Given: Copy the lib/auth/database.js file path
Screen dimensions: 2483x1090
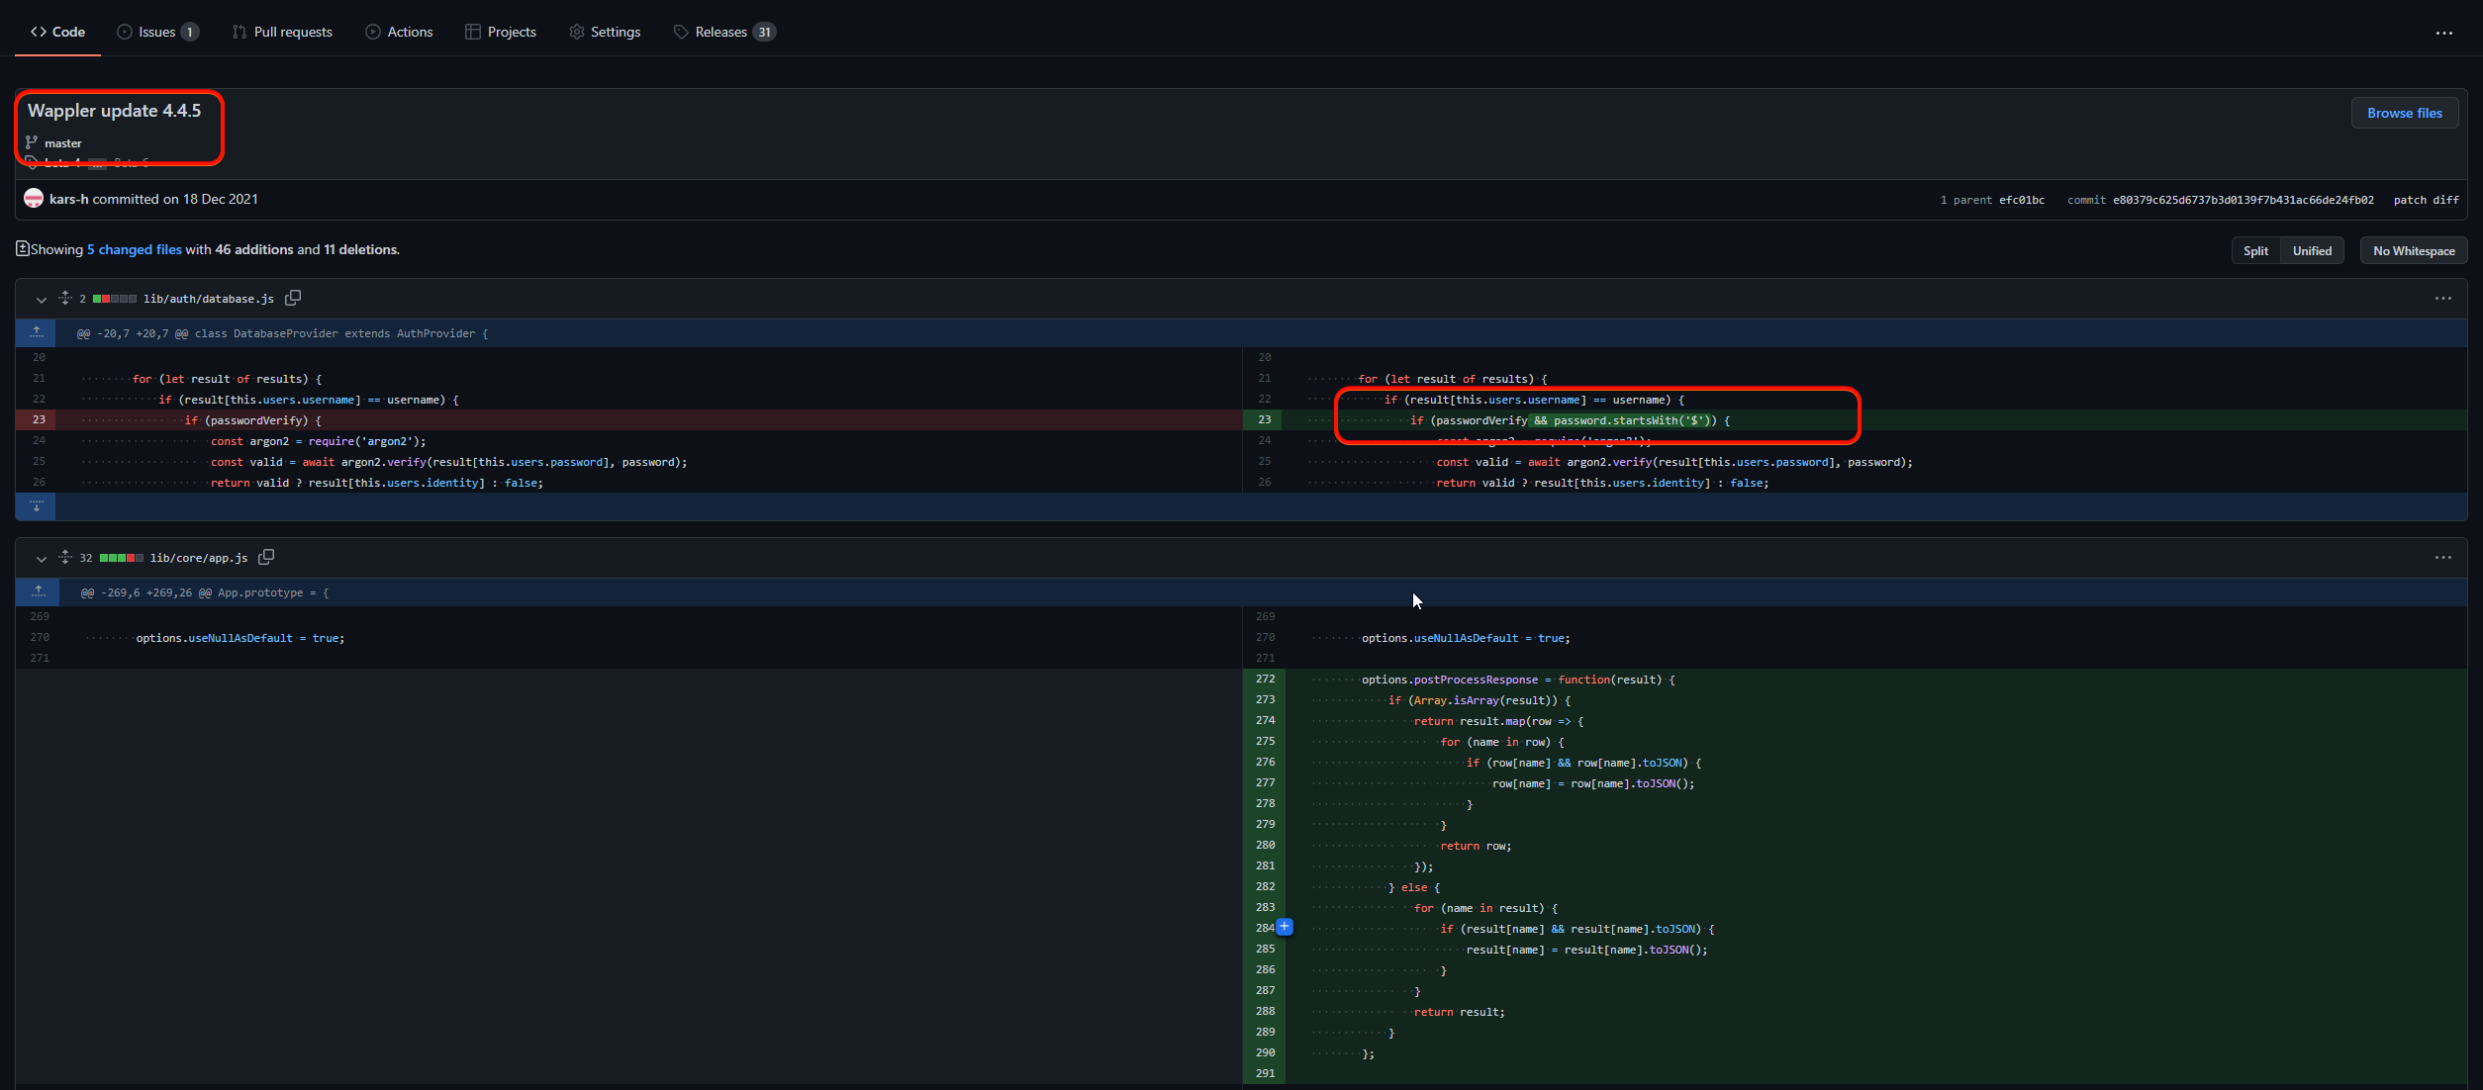Looking at the screenshot, I should (293, 298).
